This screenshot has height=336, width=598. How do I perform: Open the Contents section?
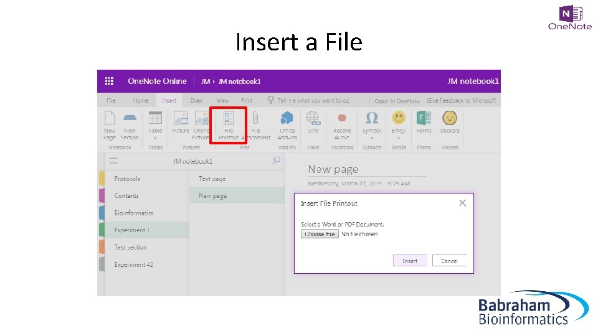(x=126, y=196)
